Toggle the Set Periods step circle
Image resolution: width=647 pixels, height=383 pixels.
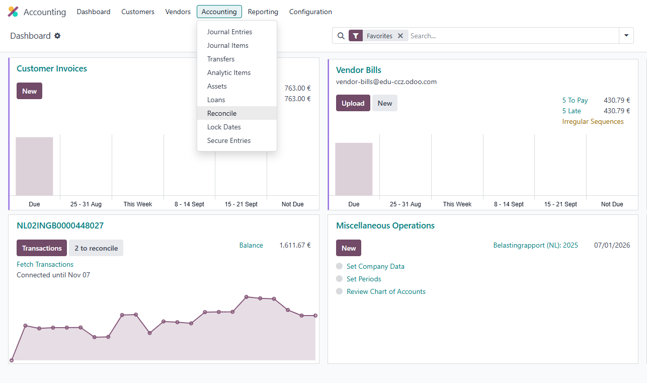pyautogui.click(x=339, y=279)
